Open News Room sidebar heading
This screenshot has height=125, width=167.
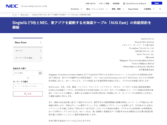(28, 42)
